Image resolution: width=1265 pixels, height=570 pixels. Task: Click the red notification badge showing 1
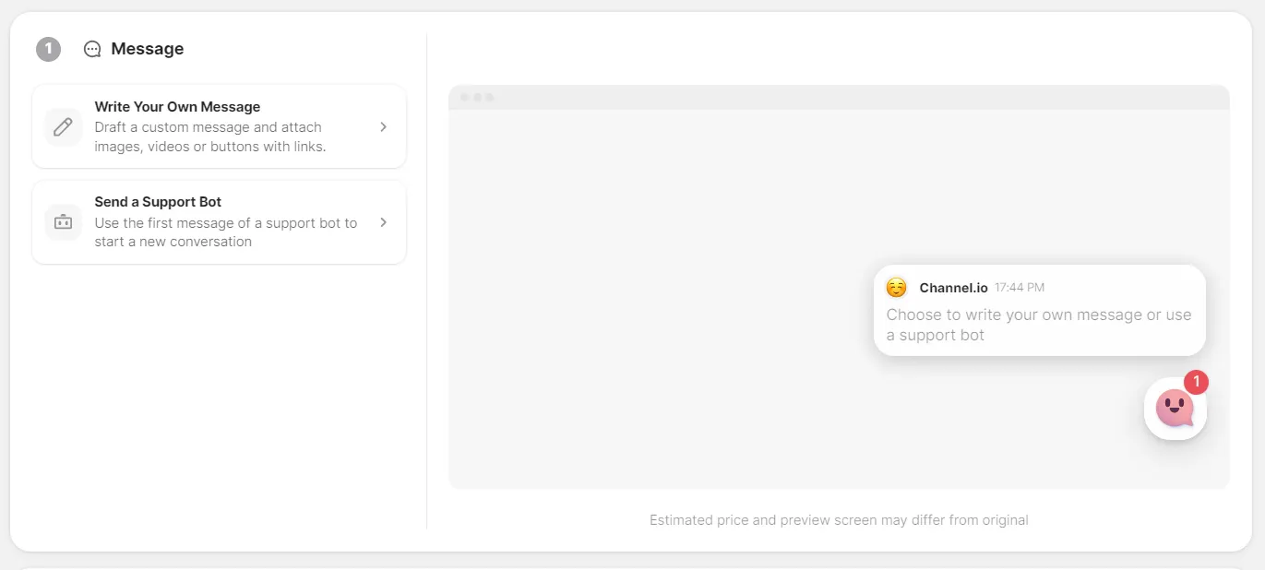[x=1196, y=382]
